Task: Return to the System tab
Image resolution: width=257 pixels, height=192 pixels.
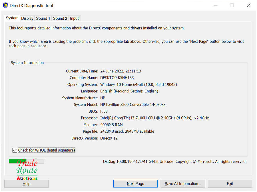Action: pos(12,18)
